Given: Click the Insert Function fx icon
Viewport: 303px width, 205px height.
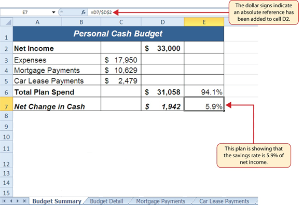Looking at the screenshot, I should coord(84,12).
